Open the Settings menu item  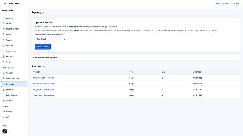14,101
